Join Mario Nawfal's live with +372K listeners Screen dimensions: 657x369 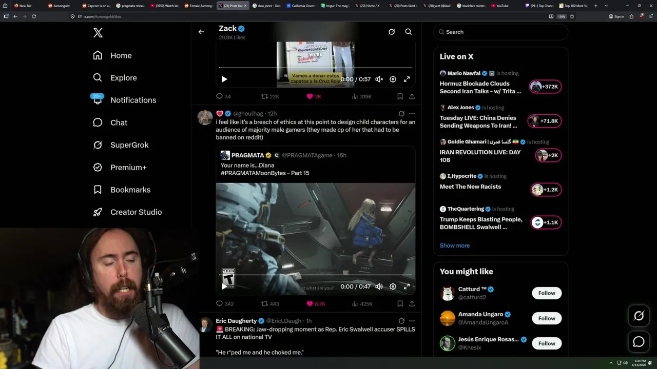click(545, 87)
